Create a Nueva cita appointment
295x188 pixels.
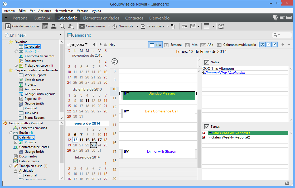(x=123, y=26)
